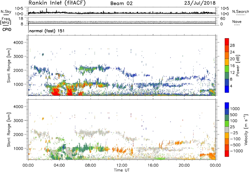249x172 pixels.
Task: Click the '12:00' time axis label
Action: [x=122, y=165]
